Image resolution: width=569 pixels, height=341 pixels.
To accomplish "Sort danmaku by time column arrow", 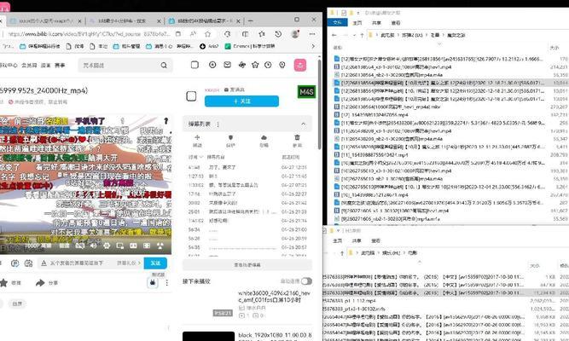I will pos(201,157).
